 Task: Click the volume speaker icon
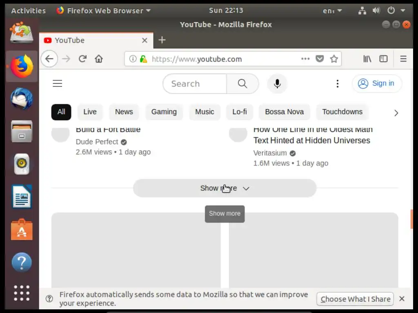click(x=376, y=11)
